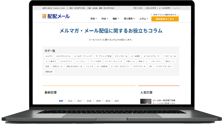Select the メルマガ tag
The image size is (222, 124).
pyautogui.click(x=49, y=56)
